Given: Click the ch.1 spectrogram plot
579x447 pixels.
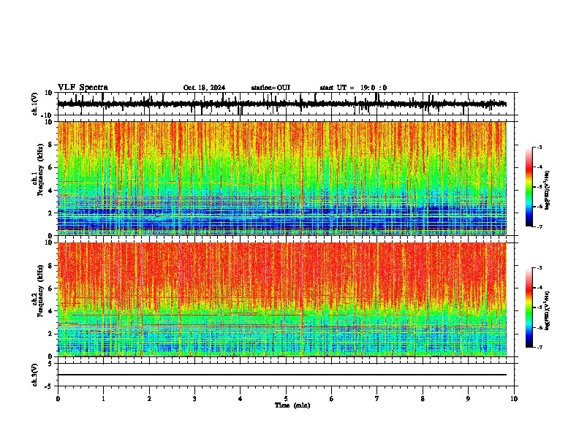Looking at the screenshot, I should [281, 178].
